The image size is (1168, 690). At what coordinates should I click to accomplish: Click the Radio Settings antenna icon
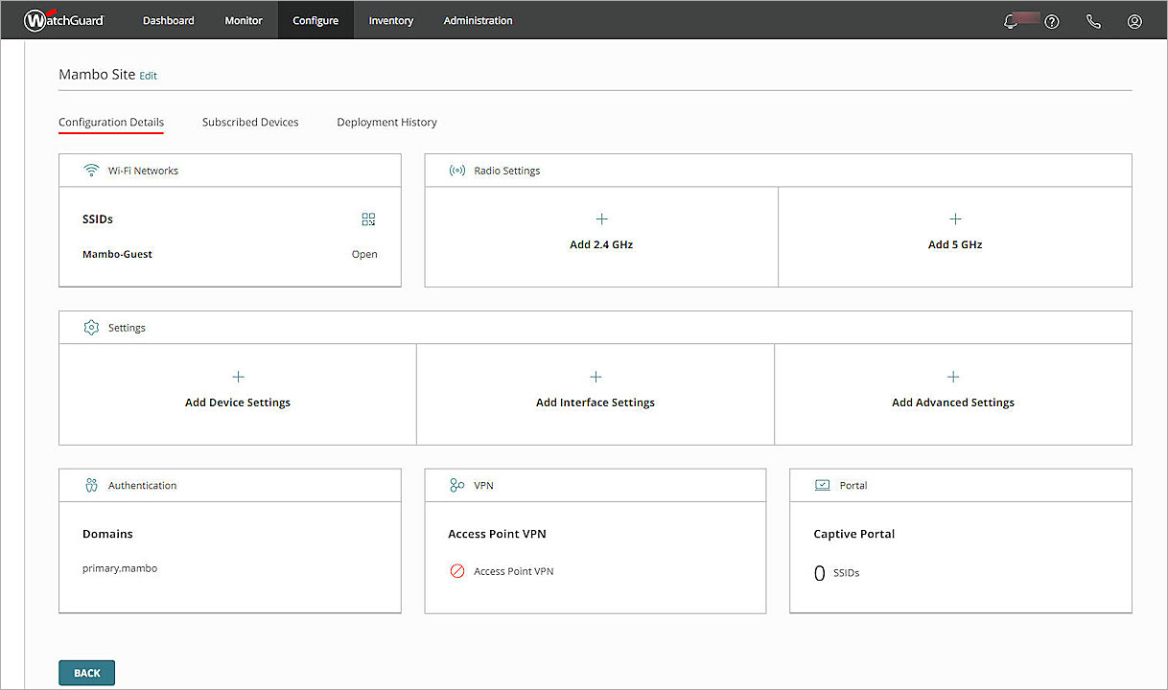tap(456, 170)
